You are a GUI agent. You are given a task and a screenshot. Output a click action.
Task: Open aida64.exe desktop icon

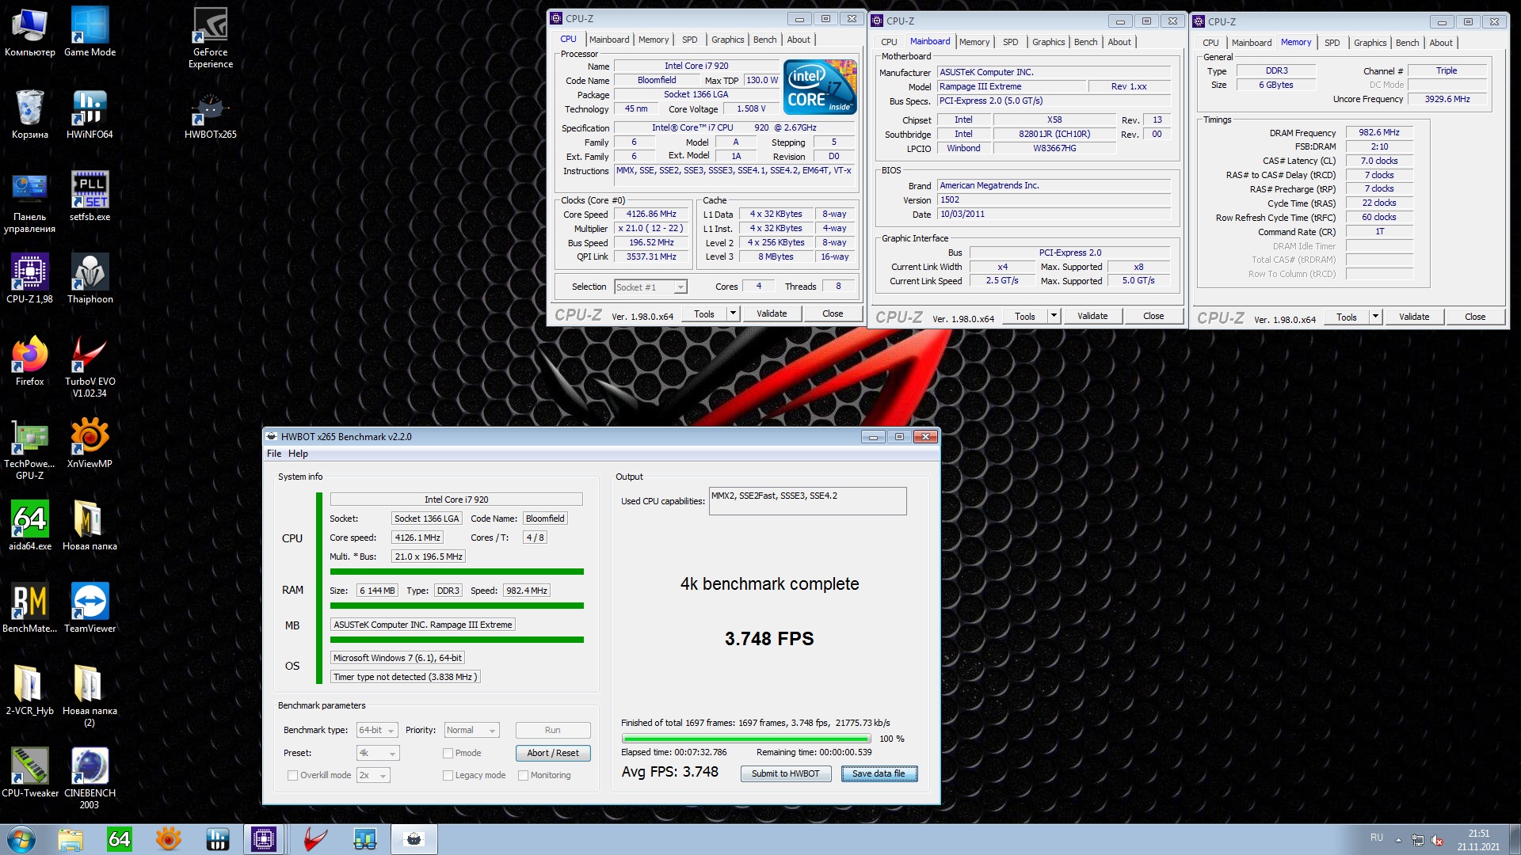pos(29,526)
